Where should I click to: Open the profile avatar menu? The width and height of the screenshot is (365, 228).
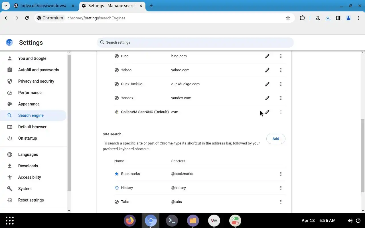(348, 18)
